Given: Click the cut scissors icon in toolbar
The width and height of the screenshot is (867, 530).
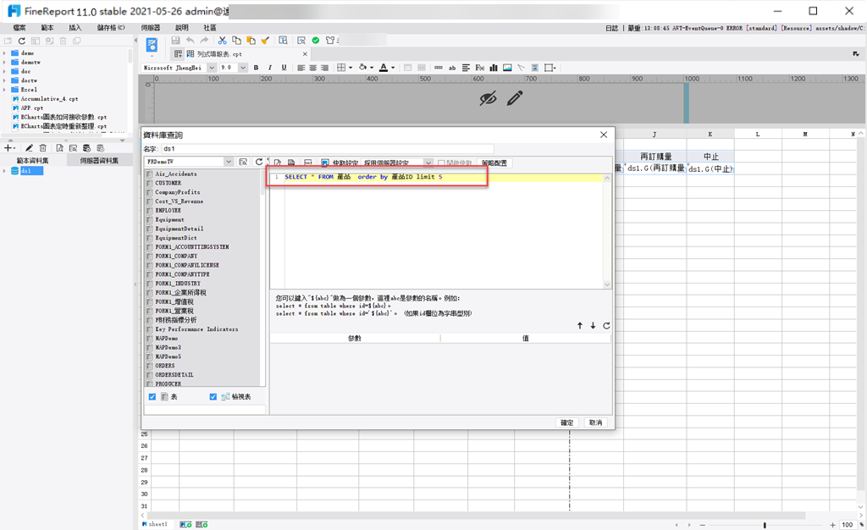Looking at the screenshot, I should (x=223, y=41).
